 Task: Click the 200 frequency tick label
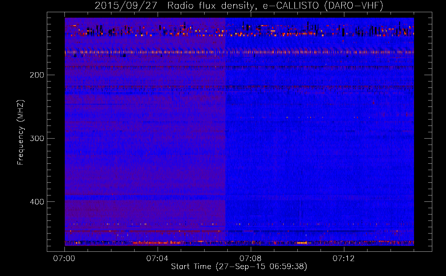click(x=37, y=75)
